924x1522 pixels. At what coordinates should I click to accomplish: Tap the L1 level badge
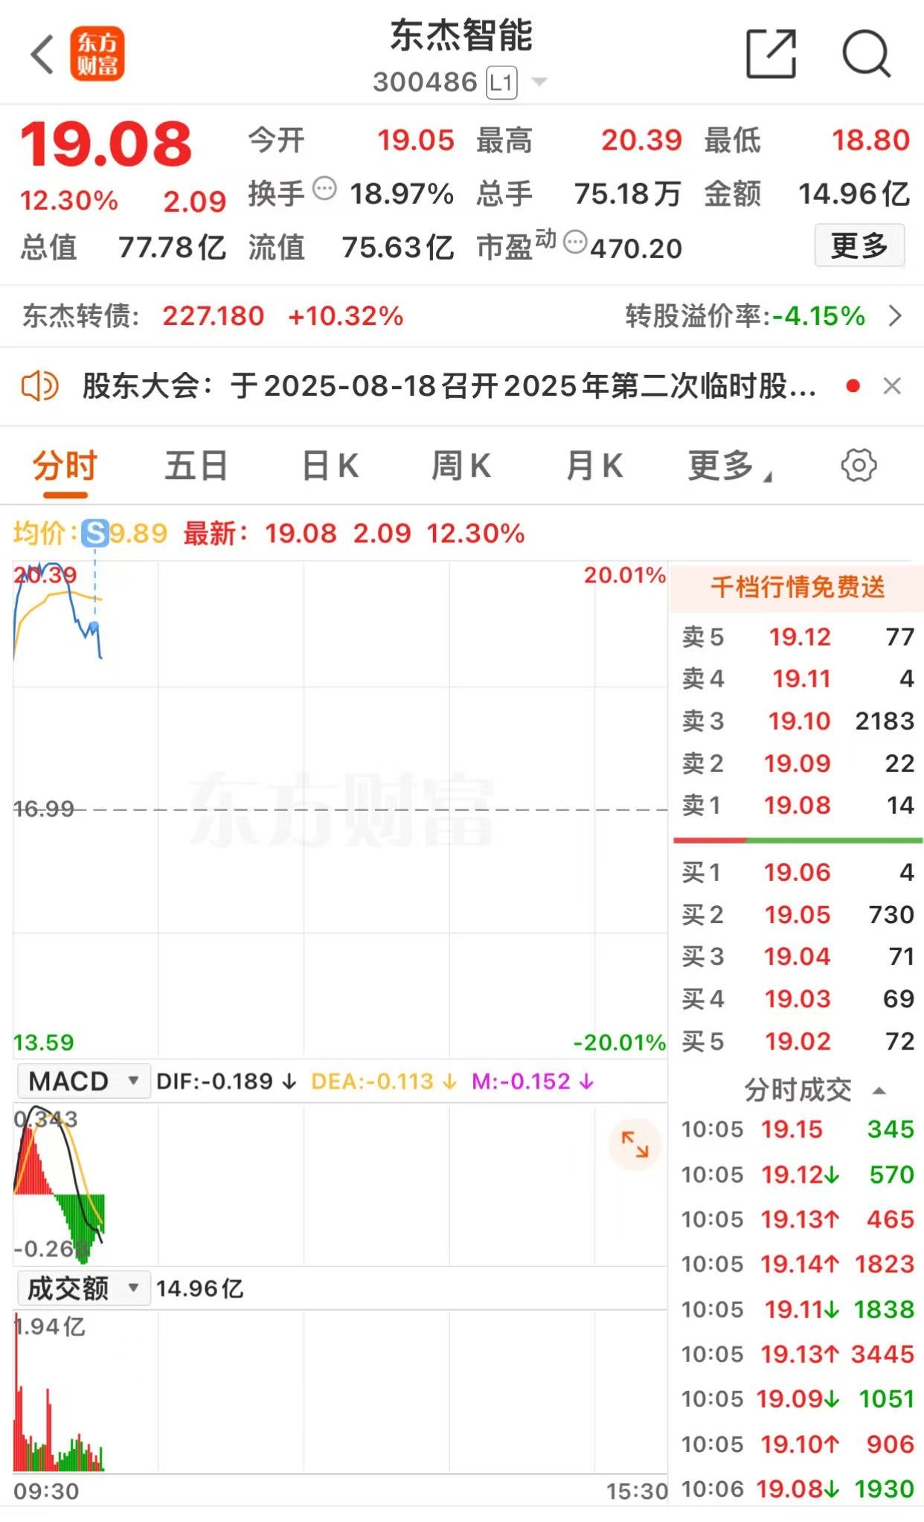tap(501, 83)
